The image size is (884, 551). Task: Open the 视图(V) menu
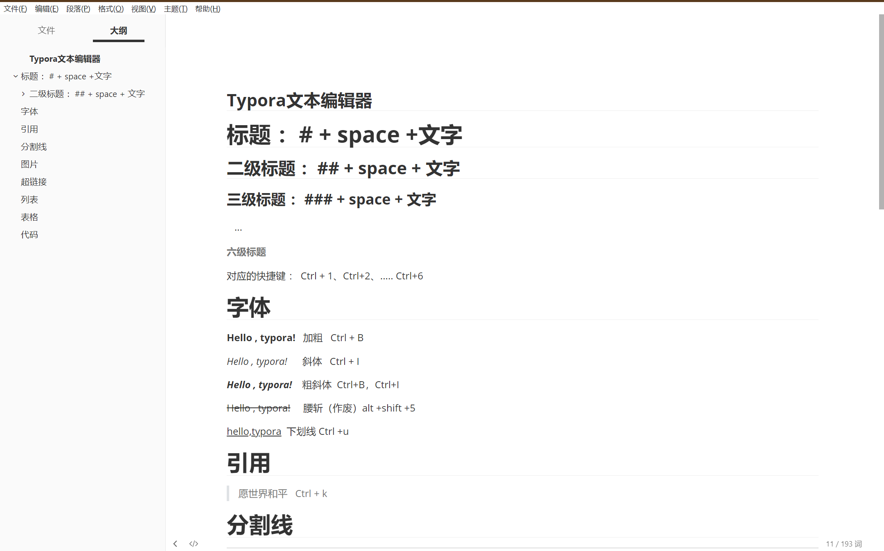click(143, 9)
